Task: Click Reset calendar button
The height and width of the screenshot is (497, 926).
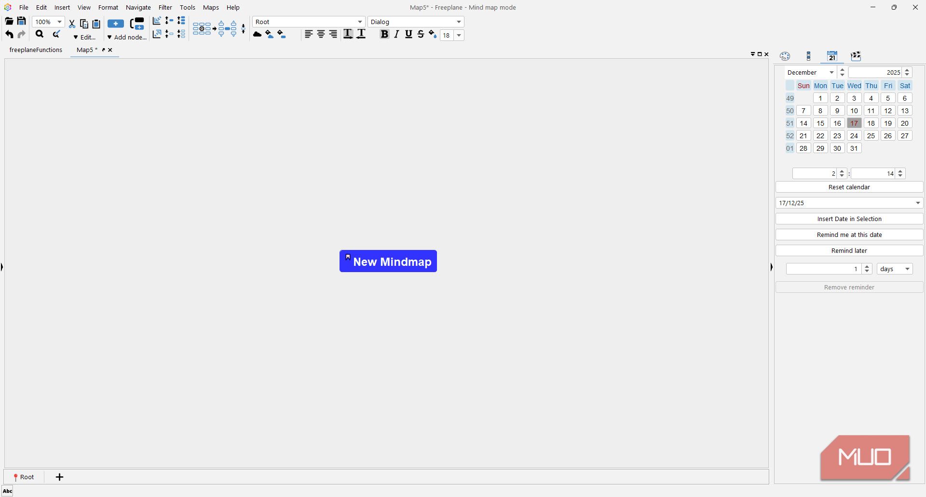Action: (x=849, y=187)
